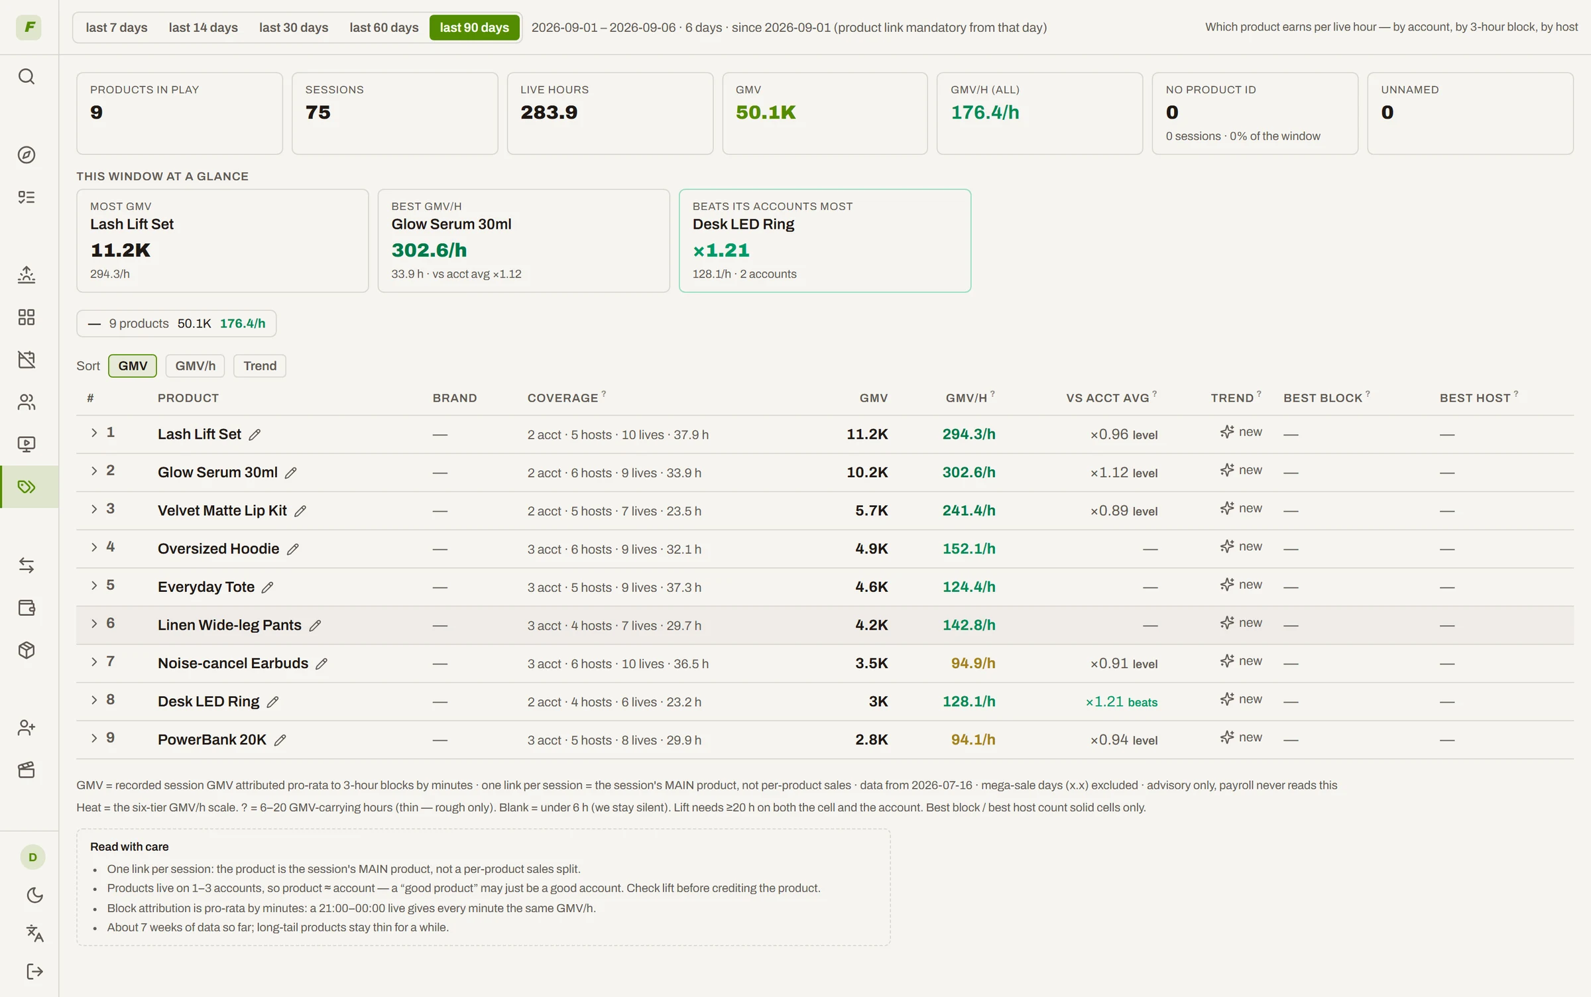Switch to last 30 days range
The height and width of the screenshot is (997, 1591).
(294, 27)
